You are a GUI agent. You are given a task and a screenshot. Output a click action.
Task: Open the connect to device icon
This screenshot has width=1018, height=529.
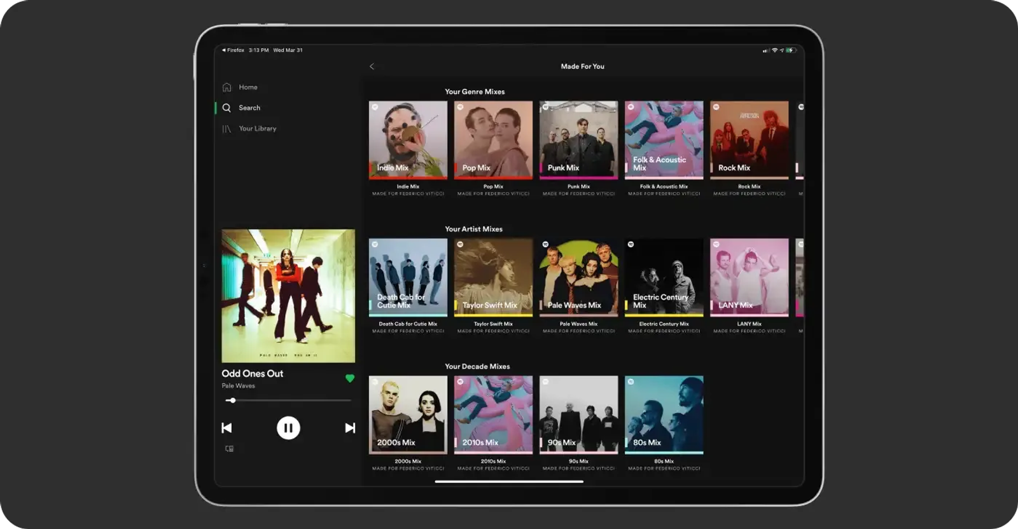pyautogui.click(x=230, y=449)
